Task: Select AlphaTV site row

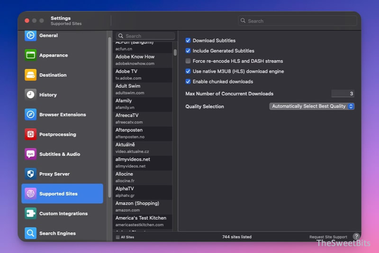Action: 143,192
